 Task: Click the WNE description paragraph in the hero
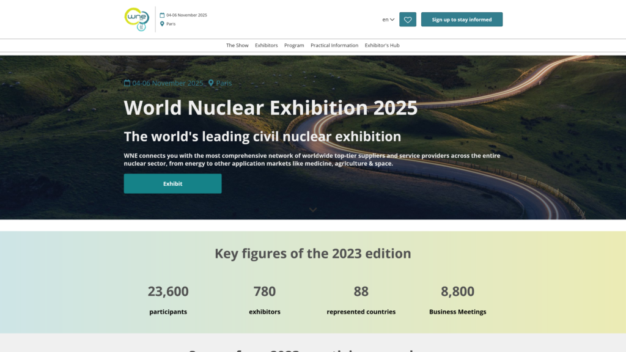[x=312, y=159]
